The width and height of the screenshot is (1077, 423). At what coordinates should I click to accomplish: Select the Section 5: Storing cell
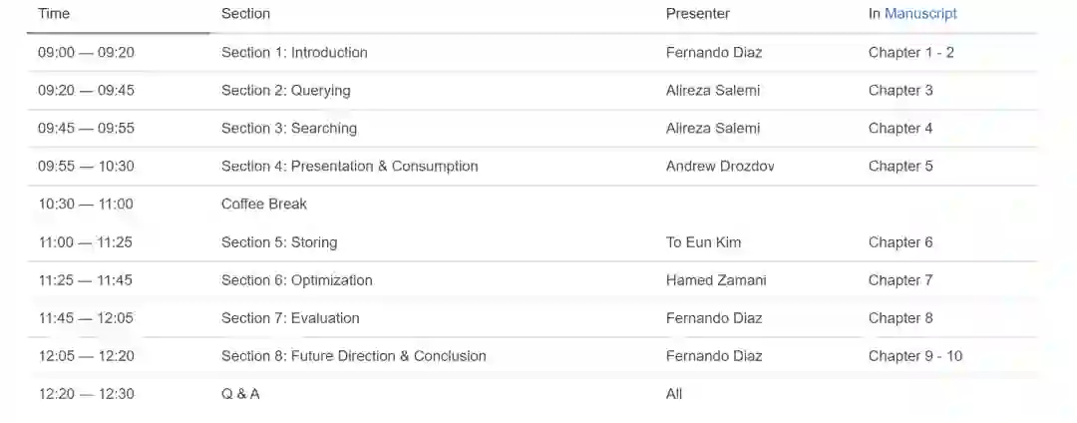tap(279, 242)
